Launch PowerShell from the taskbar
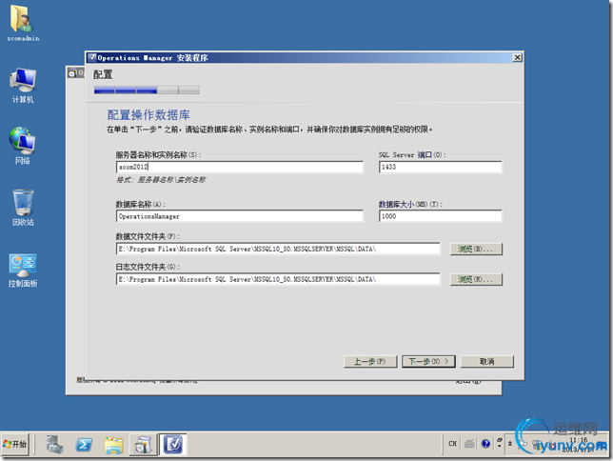The height and width of the screenshot is (461, 613). point(84,445)
